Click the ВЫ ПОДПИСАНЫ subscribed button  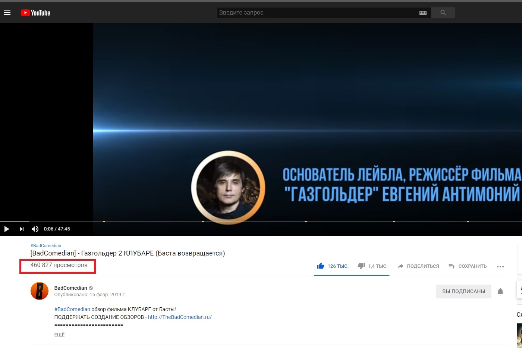coord(464,291)
